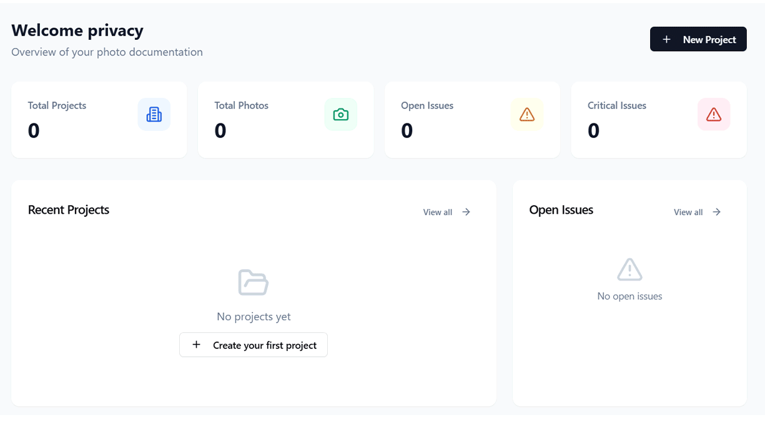
Task: Click the empty folder icon in Recent Projects
Action: click(254, 282)
